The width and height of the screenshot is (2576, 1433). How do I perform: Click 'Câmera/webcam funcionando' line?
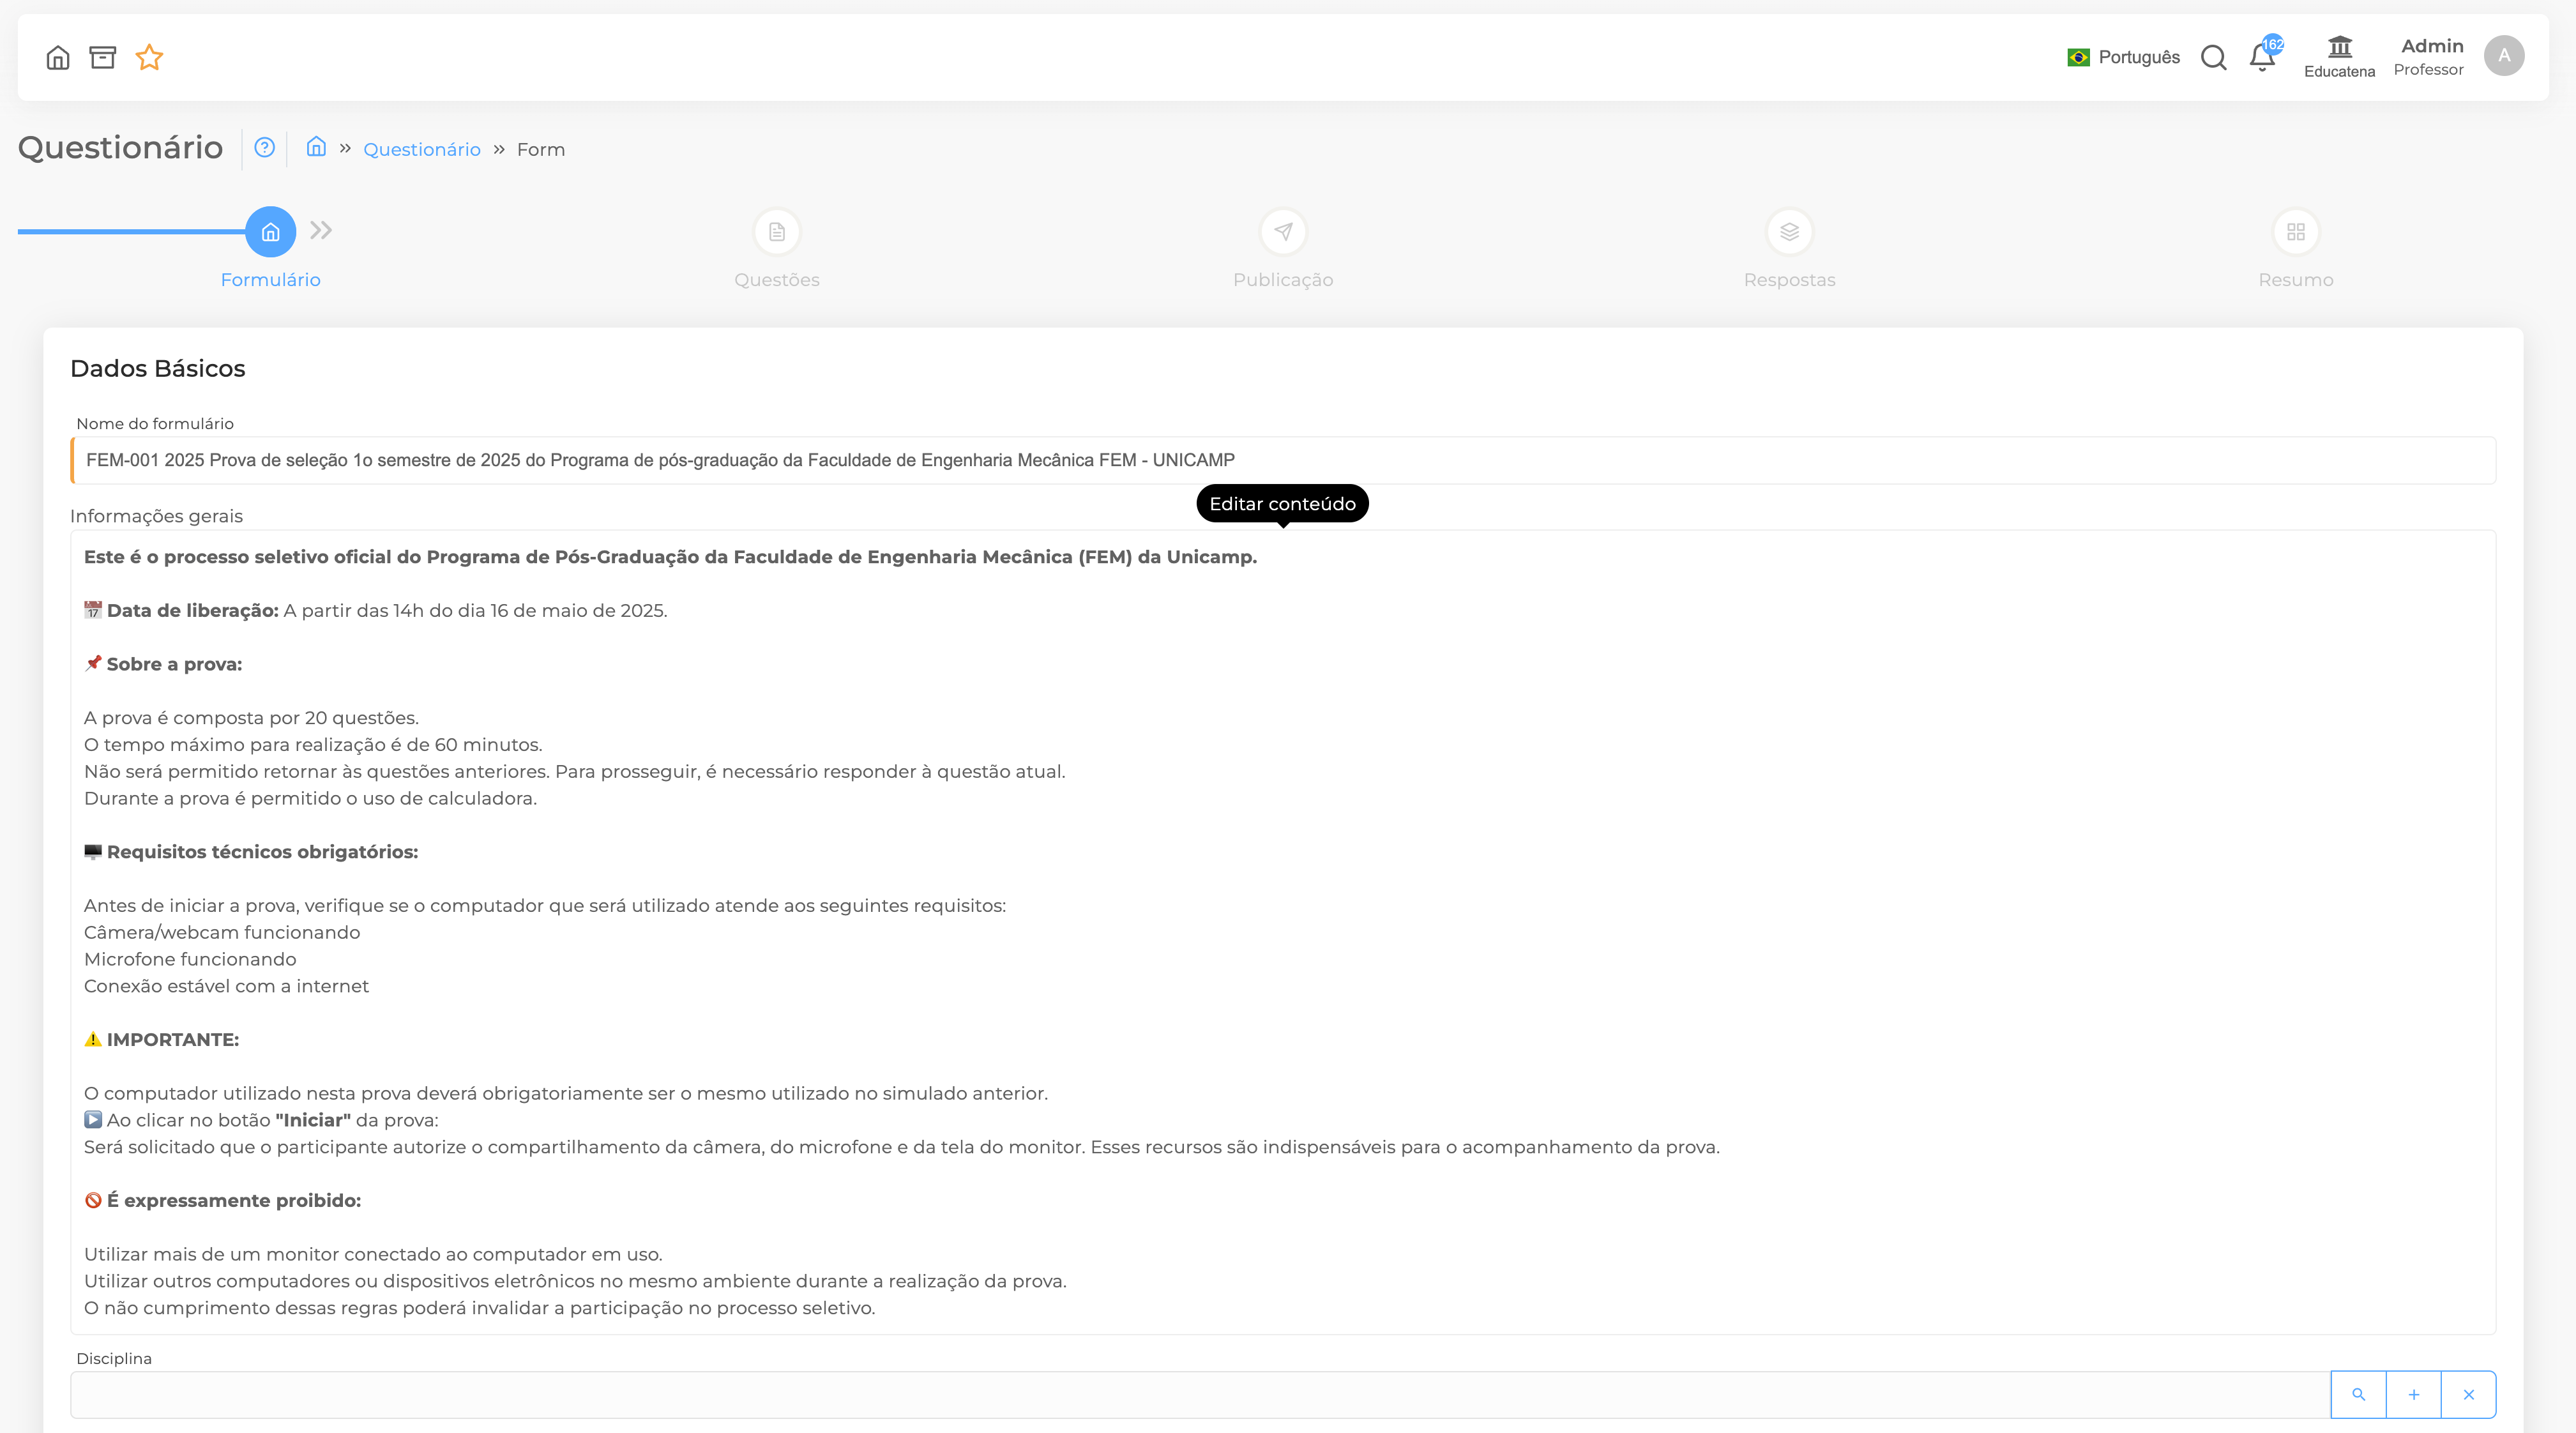coord(222,932)
